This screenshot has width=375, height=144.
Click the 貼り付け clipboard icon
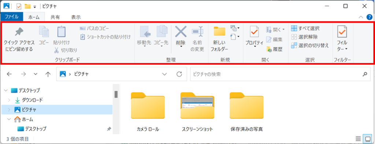(62, 32)
